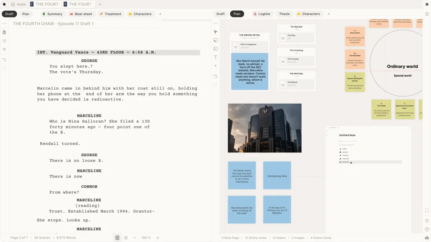Open the Beat sheet tab
Screen dimensions: 431x242
81,14
